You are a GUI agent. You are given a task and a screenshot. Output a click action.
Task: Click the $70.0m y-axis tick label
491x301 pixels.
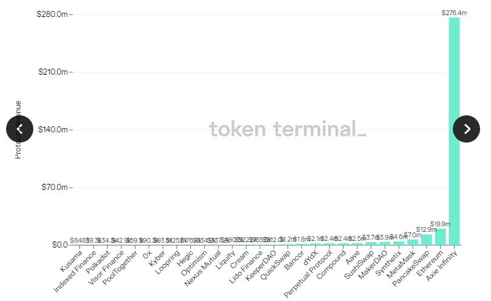click(x=55, y=187)
